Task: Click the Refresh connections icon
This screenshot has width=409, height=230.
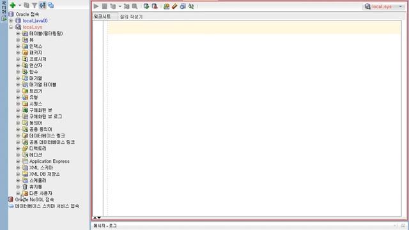Action: [26, 5]
